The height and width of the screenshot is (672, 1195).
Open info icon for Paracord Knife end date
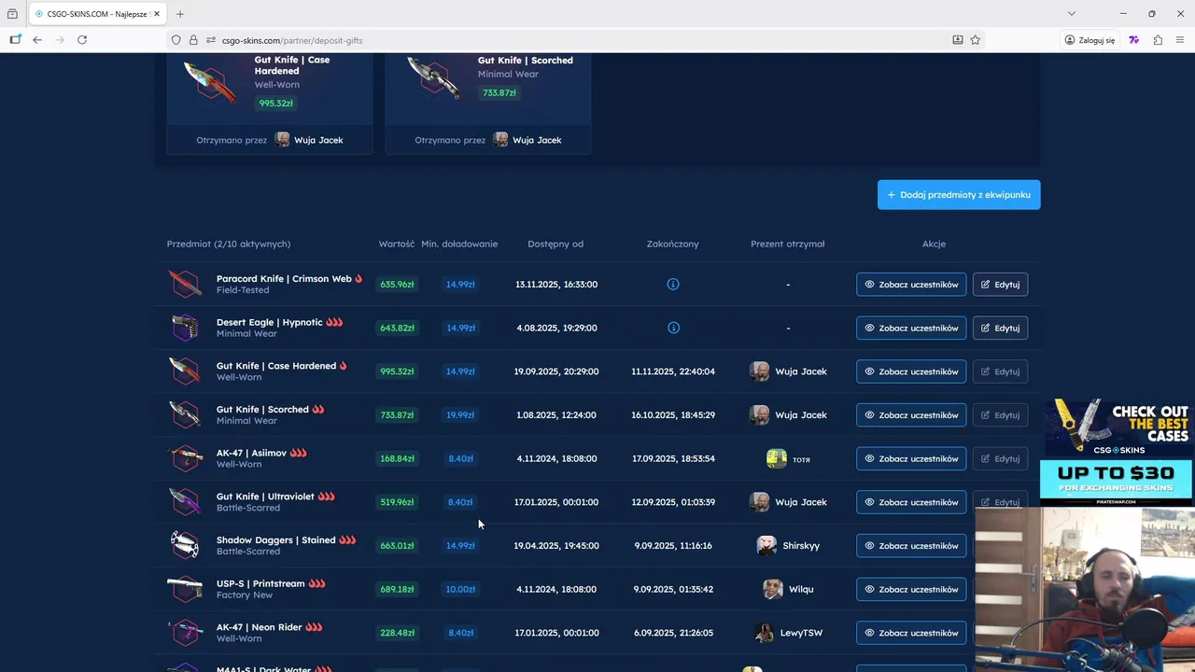(x=673, y=284)
